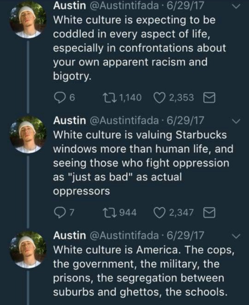Share Starbucks tweet using envelope icon
Image resolution: width=249 pixels, height=305 pixels.
(209, 212)
